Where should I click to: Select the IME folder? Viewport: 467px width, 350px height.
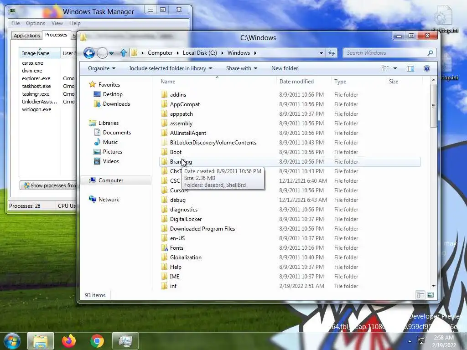coord(174,277)
